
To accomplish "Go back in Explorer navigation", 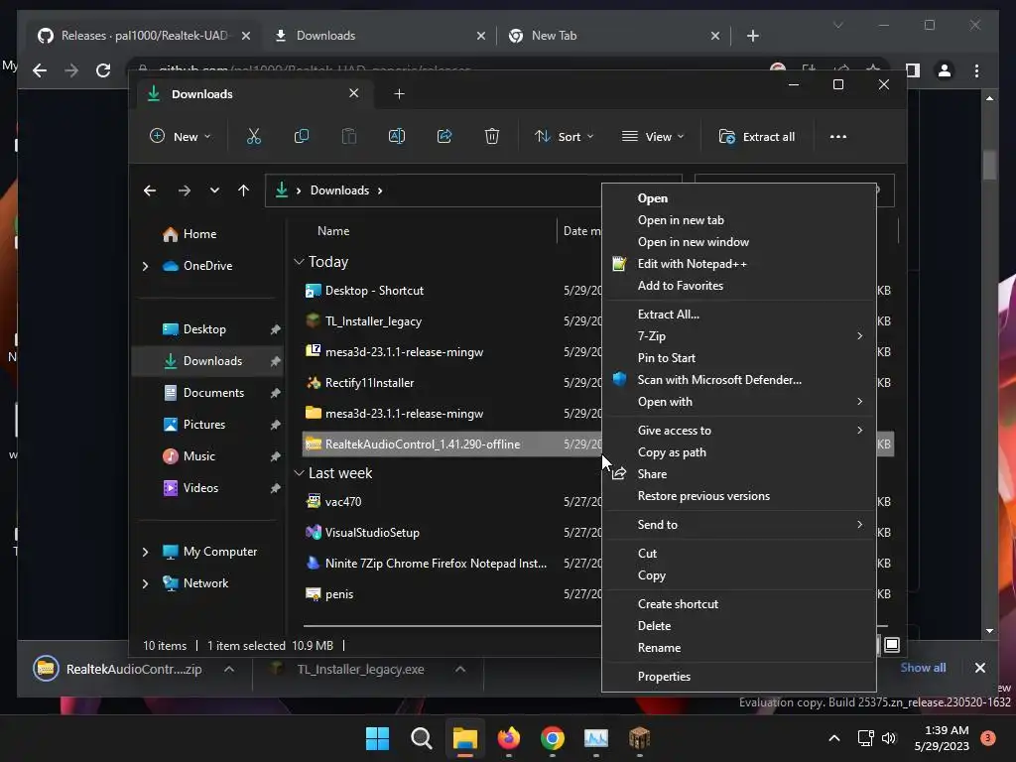I will pyautogui.click(x=150, y=190).
